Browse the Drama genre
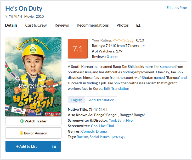192x160 pixels. (101, 132)
